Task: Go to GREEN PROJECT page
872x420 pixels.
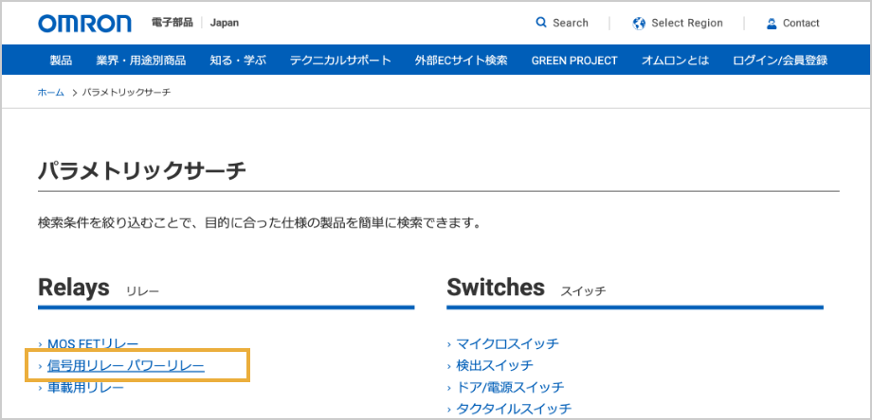Action: (x=574, y=61)
